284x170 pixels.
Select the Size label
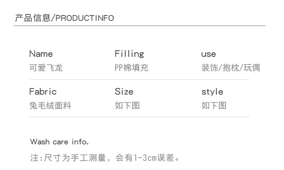(124, 91)
